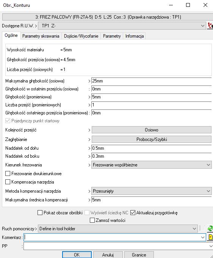Open the Granice button
This screenshot has height=258, width=213.
tap(139, 255)
